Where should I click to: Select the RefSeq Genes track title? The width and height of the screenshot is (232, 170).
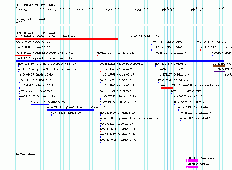click(26, 154)
